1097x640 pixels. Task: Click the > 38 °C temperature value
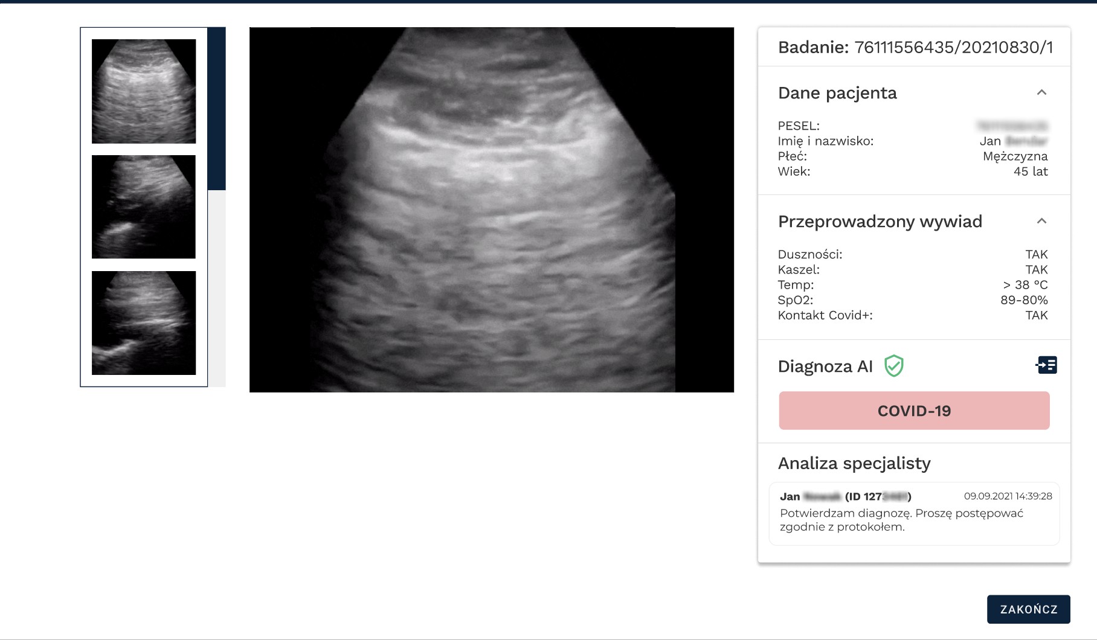coord(1025,285)
